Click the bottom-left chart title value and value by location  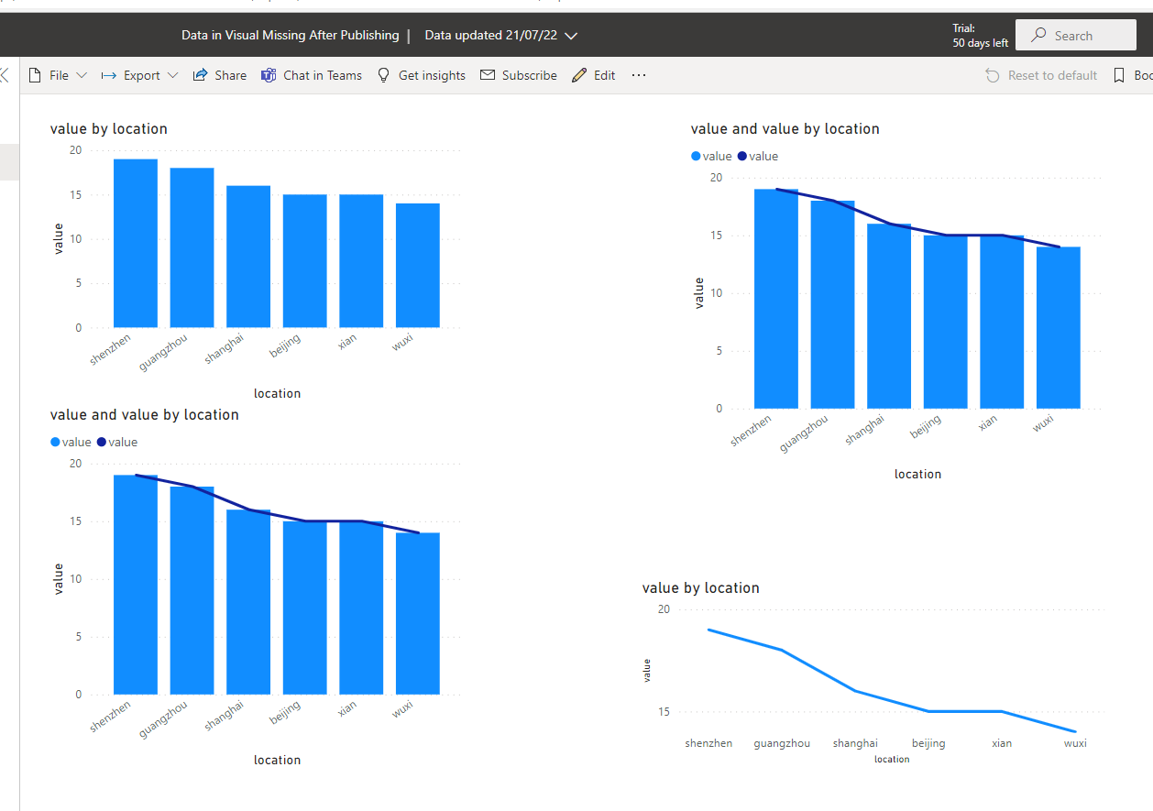145,414
